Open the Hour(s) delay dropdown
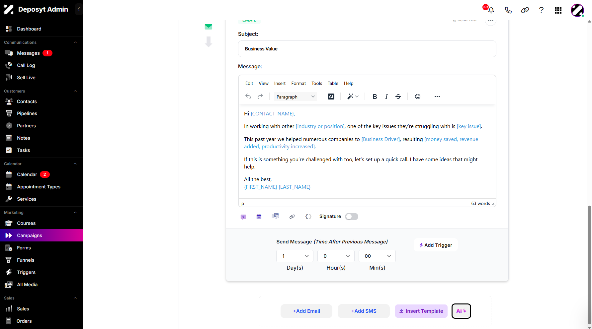Image resolution: width=592 pixels, height=329 pixels. point(336,256)
